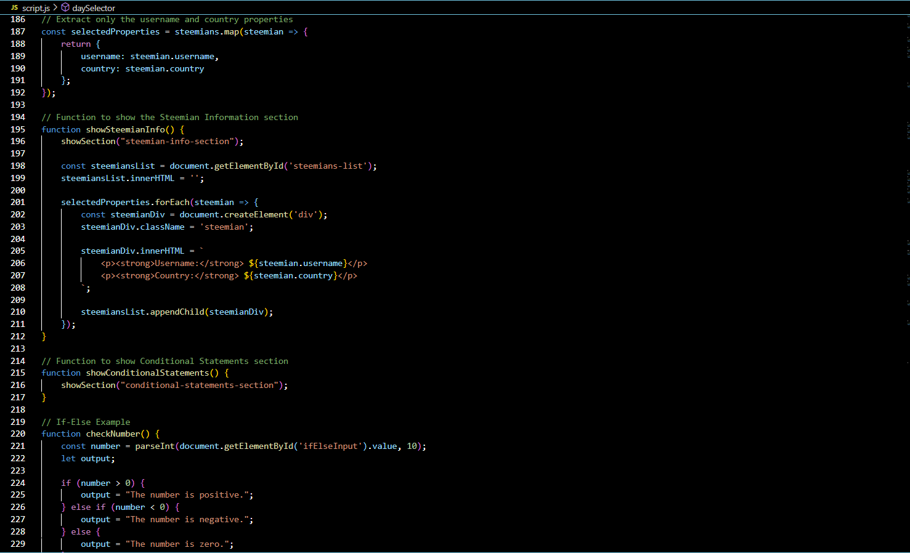Click the daySelector breadcrumb symbol
This screenshot has width=910, height=553.
(x=93, y=8)
